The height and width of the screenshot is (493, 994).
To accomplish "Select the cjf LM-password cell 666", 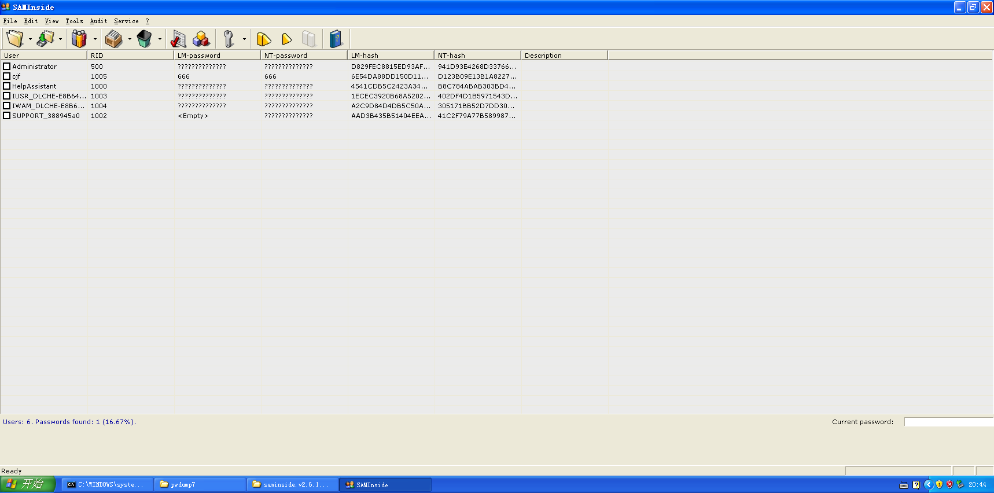I will [183, 76].
